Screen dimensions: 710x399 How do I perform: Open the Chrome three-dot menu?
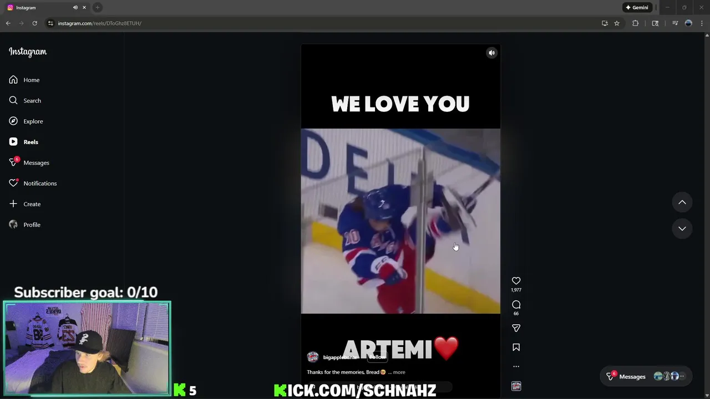click(702, 23)
